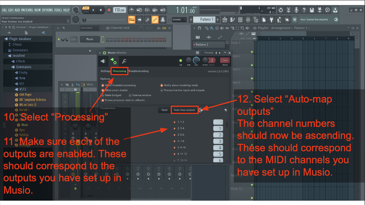
Task: Switch to the Processing tab in Musio
Action: pyautogui.click(x=119, y=71)
